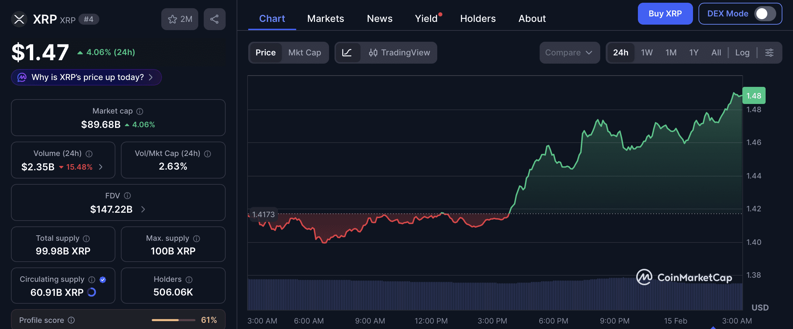
Task: Expand the FDV details chevron
Action: point(143,209)
